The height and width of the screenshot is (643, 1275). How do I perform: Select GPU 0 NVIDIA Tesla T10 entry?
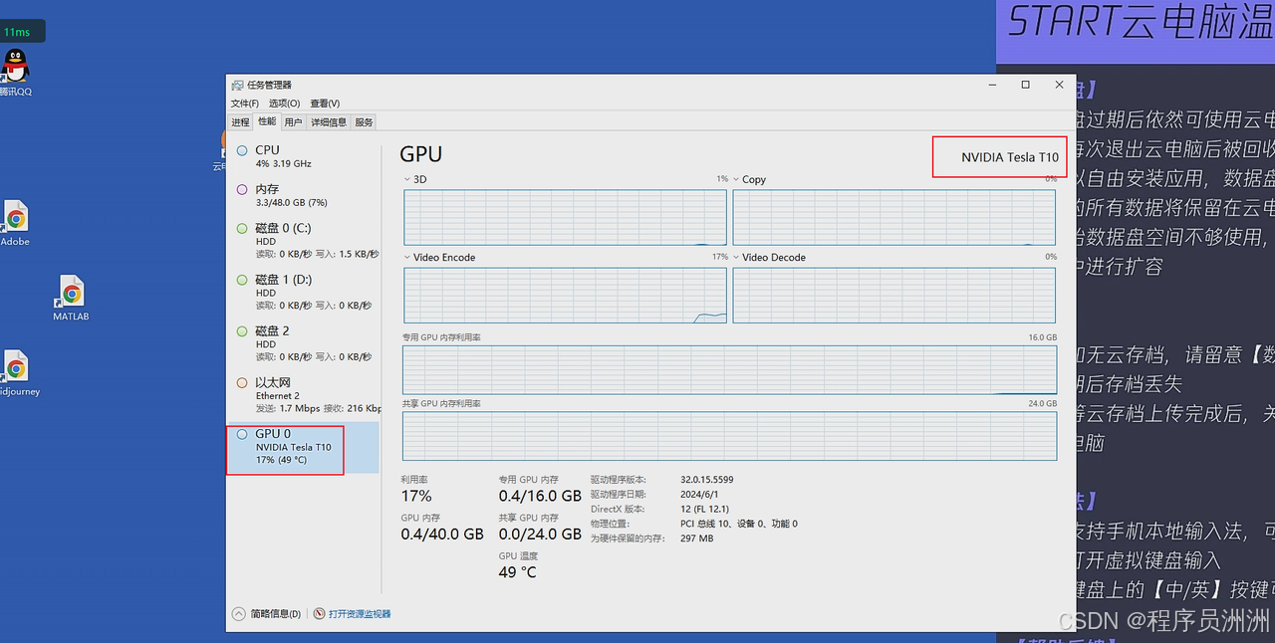(304, 447)
